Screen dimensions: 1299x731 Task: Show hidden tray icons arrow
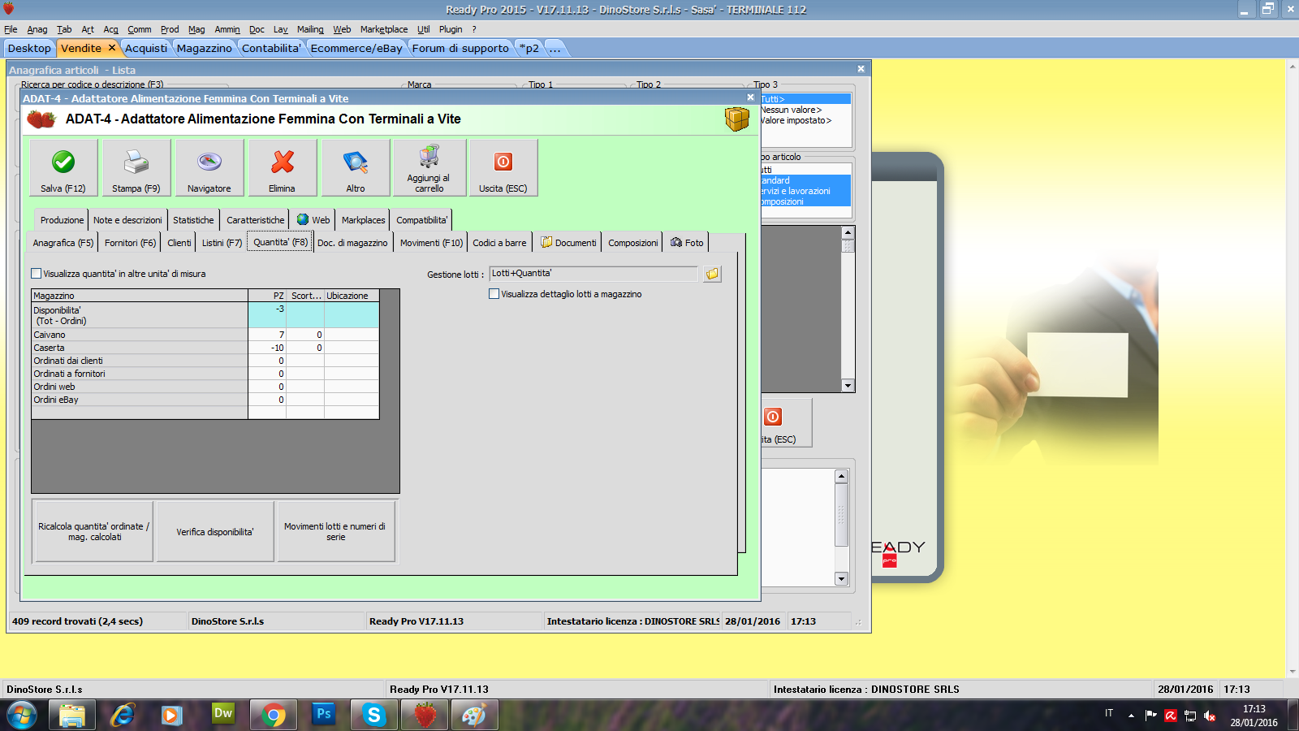(1131, 716)
